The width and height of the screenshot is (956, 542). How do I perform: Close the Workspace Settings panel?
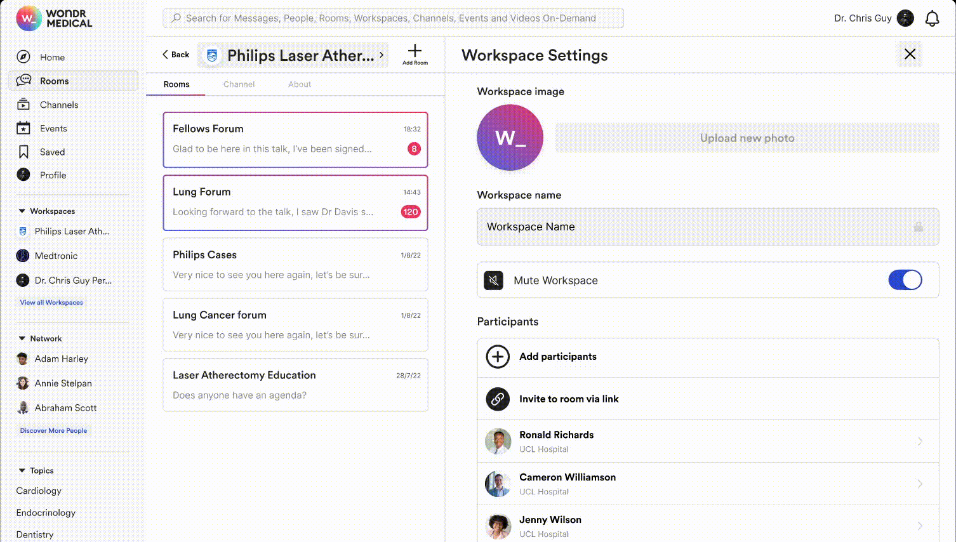pos(910,55)
